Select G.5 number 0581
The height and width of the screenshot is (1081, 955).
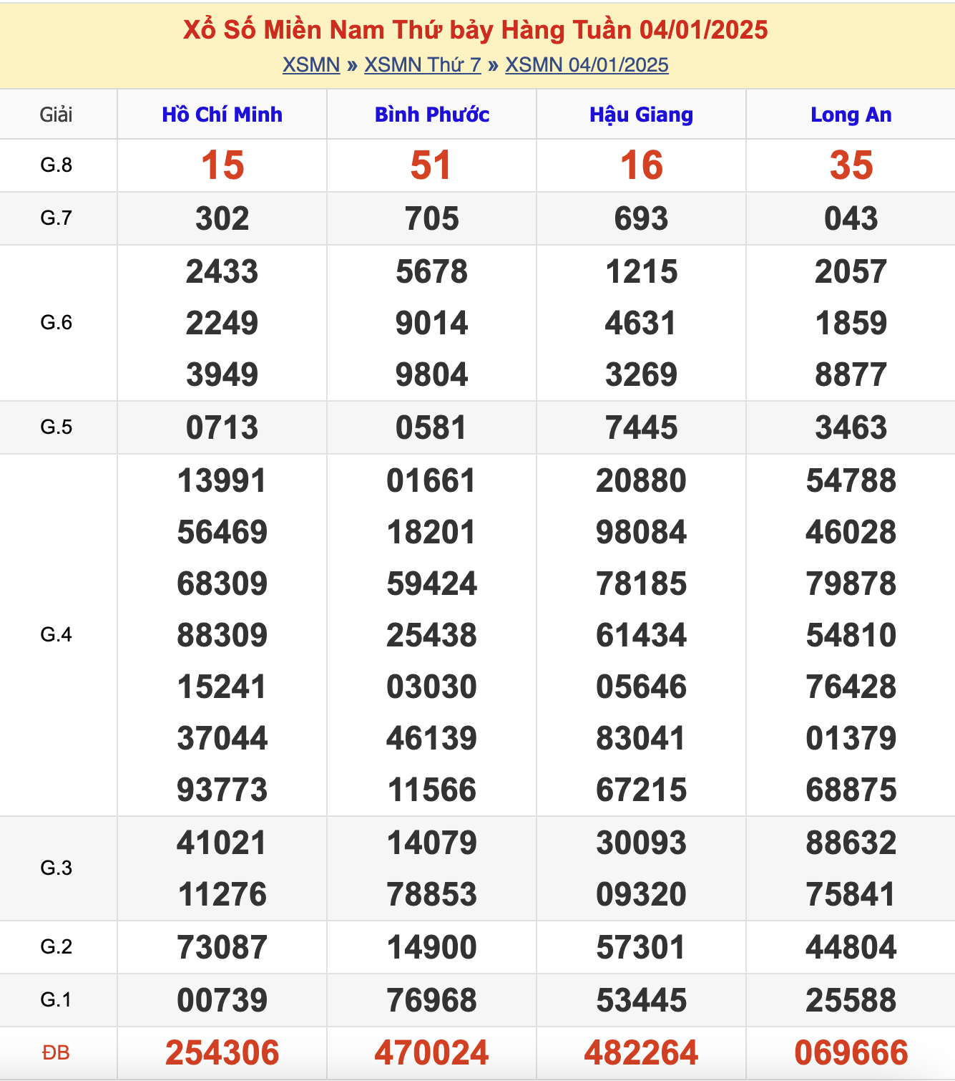point(431,427)
